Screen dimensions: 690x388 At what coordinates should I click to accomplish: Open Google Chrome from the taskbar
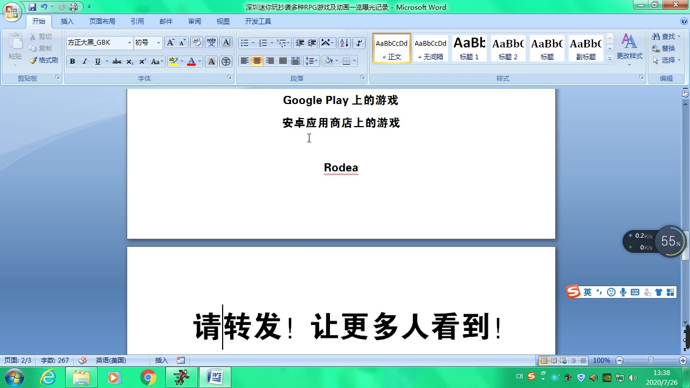[148, 378]
